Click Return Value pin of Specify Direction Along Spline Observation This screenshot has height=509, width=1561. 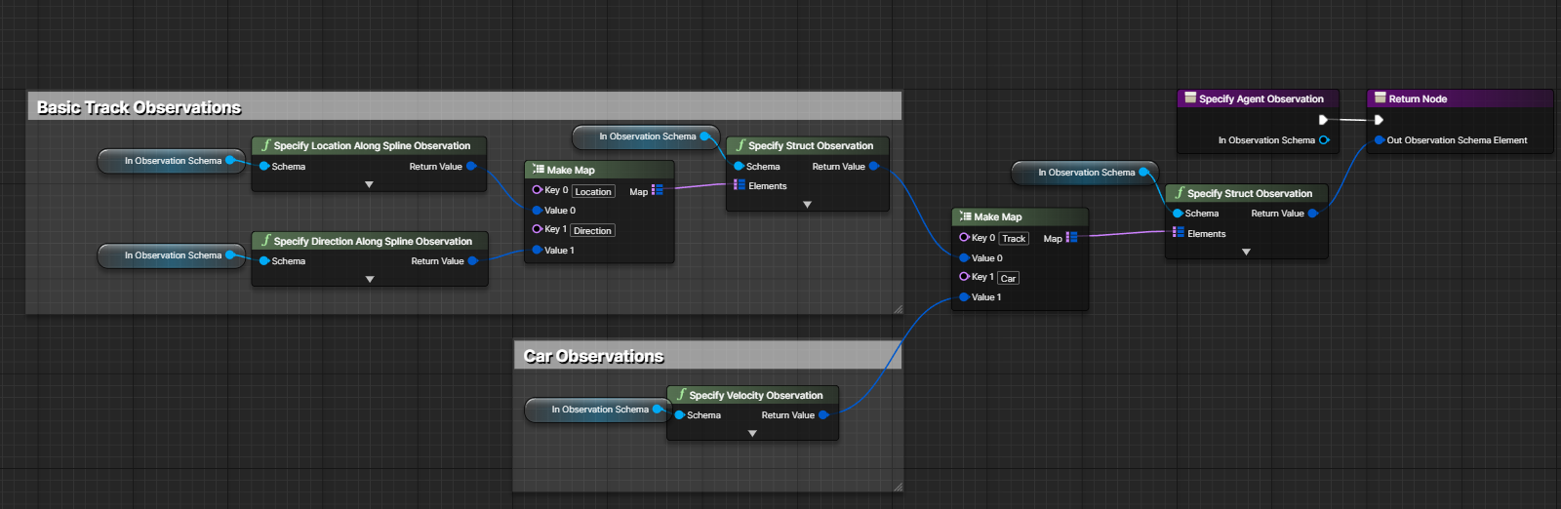click(473, 261)
